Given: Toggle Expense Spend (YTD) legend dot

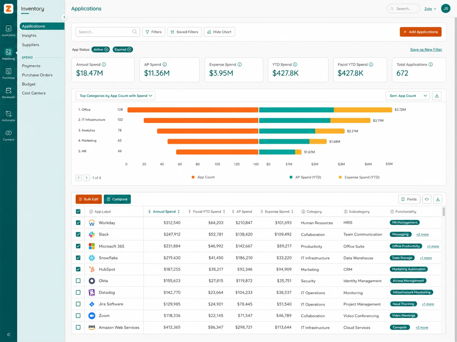Looking at the screenshot, I should 340,177.
